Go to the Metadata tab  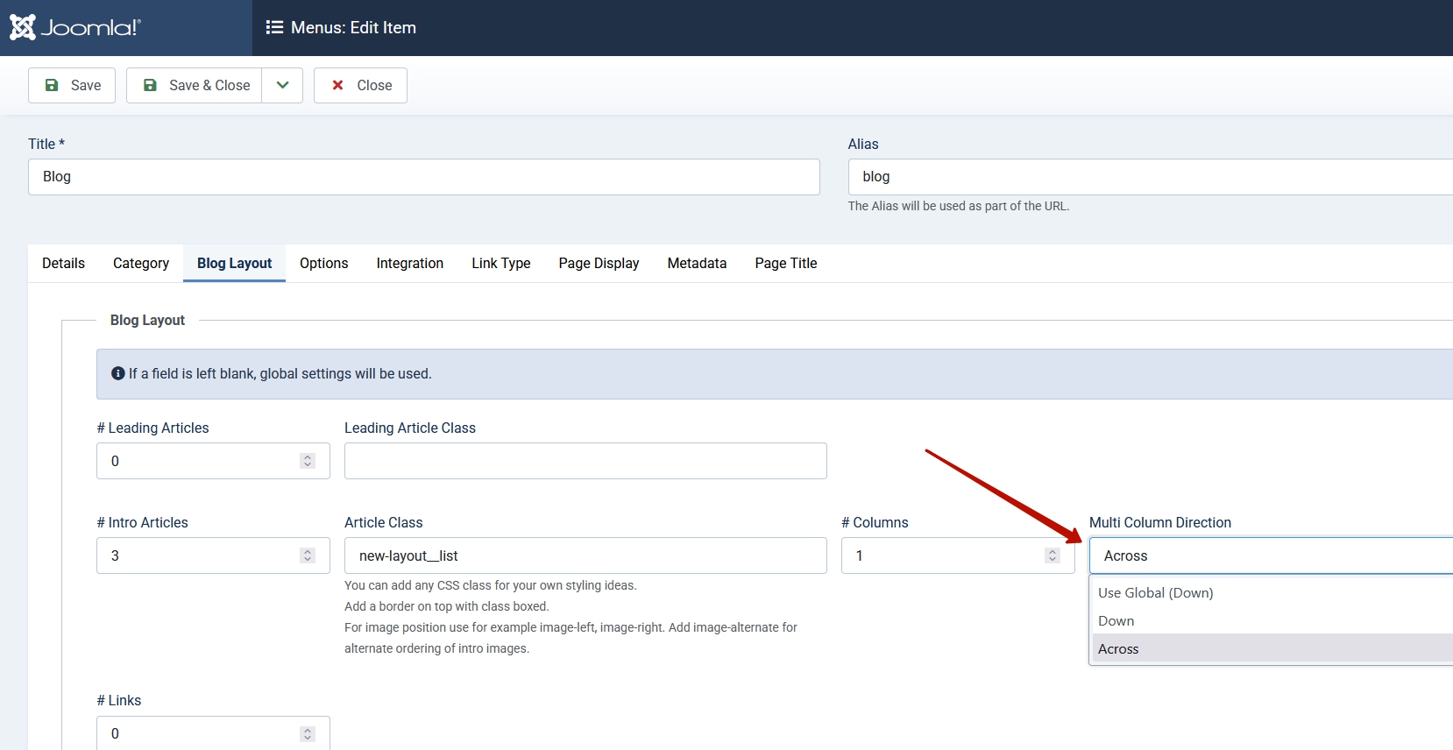click(697, 263)
